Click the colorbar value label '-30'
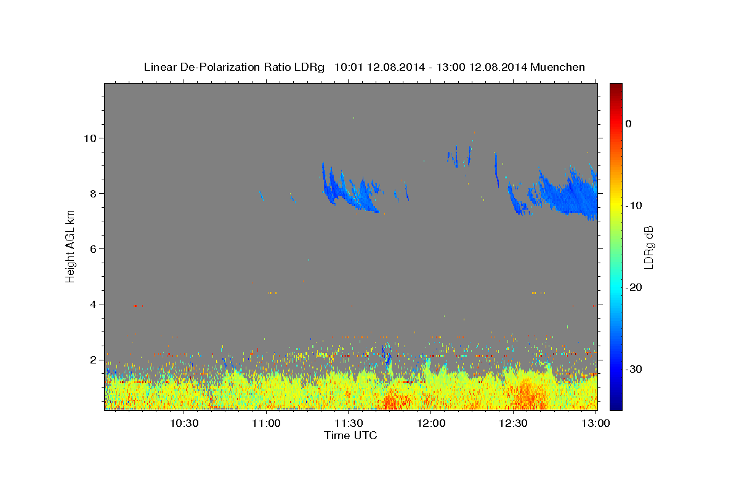The height and width of the screenshot is (492, 739). (x=634, y=369)
